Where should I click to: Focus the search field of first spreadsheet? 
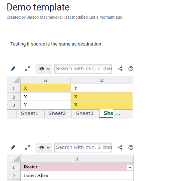pyautogui.click(x=83, y=69)
